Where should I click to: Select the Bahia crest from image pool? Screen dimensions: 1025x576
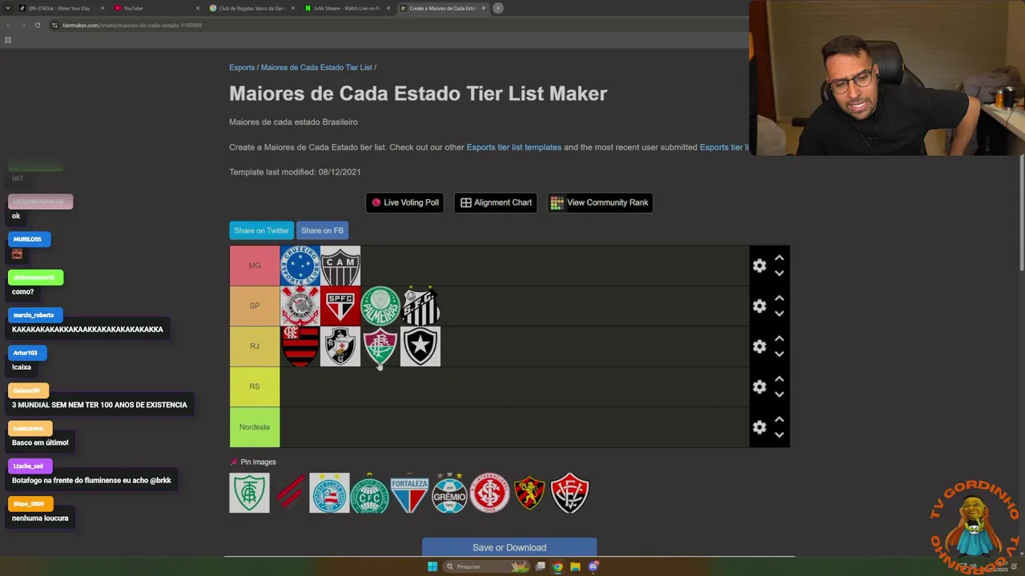[x=329, y=493]
